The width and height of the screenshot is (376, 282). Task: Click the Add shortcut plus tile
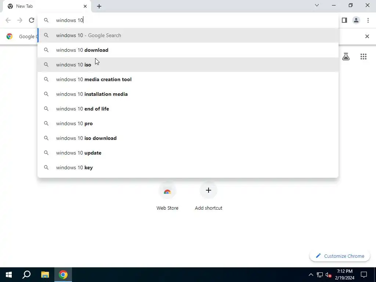209,197
